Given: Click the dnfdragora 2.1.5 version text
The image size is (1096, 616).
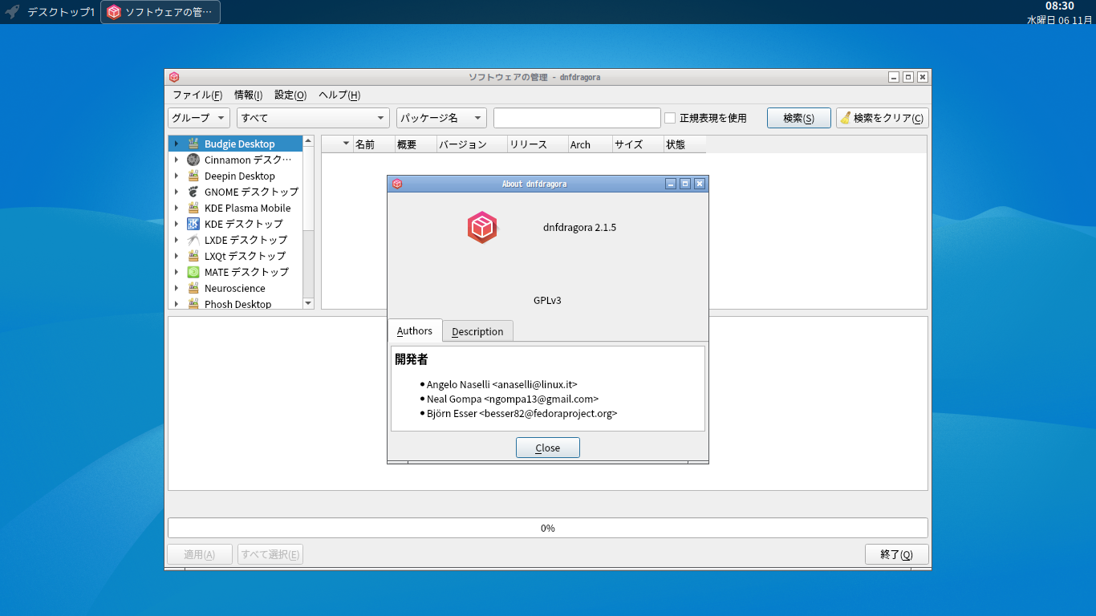Looking at the screenshot, I should coord(579,227).
